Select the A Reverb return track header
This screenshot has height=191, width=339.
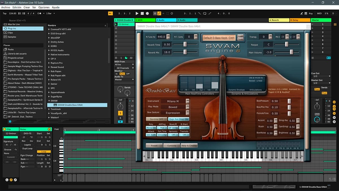pos(279,20)
